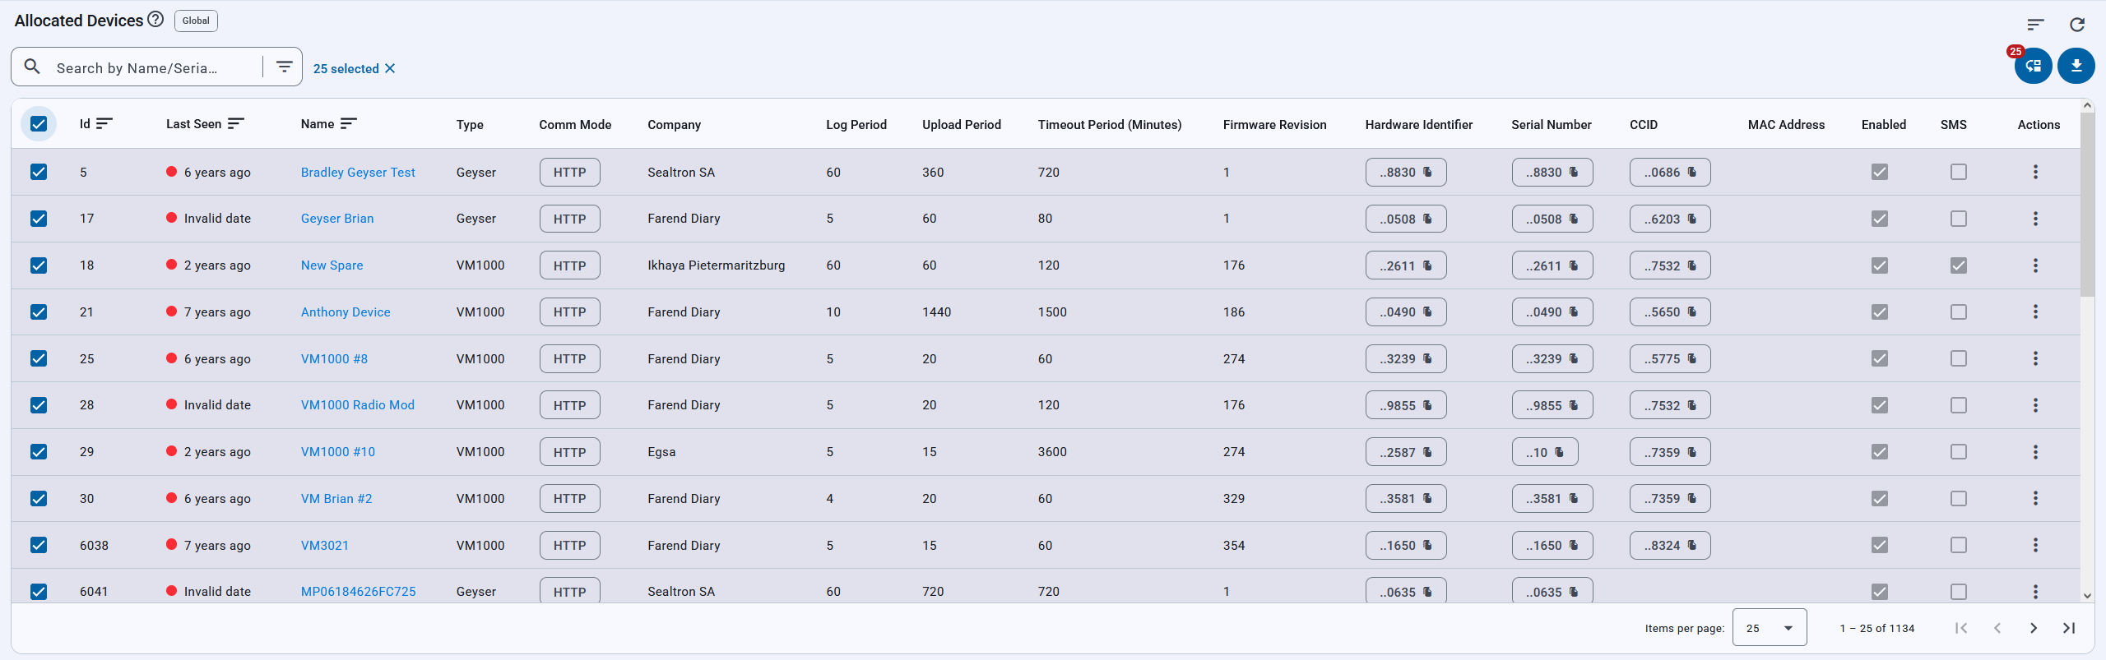
Task: Toggle SMS checkbox for Anthony Device
Action: tap(1958, 312)
